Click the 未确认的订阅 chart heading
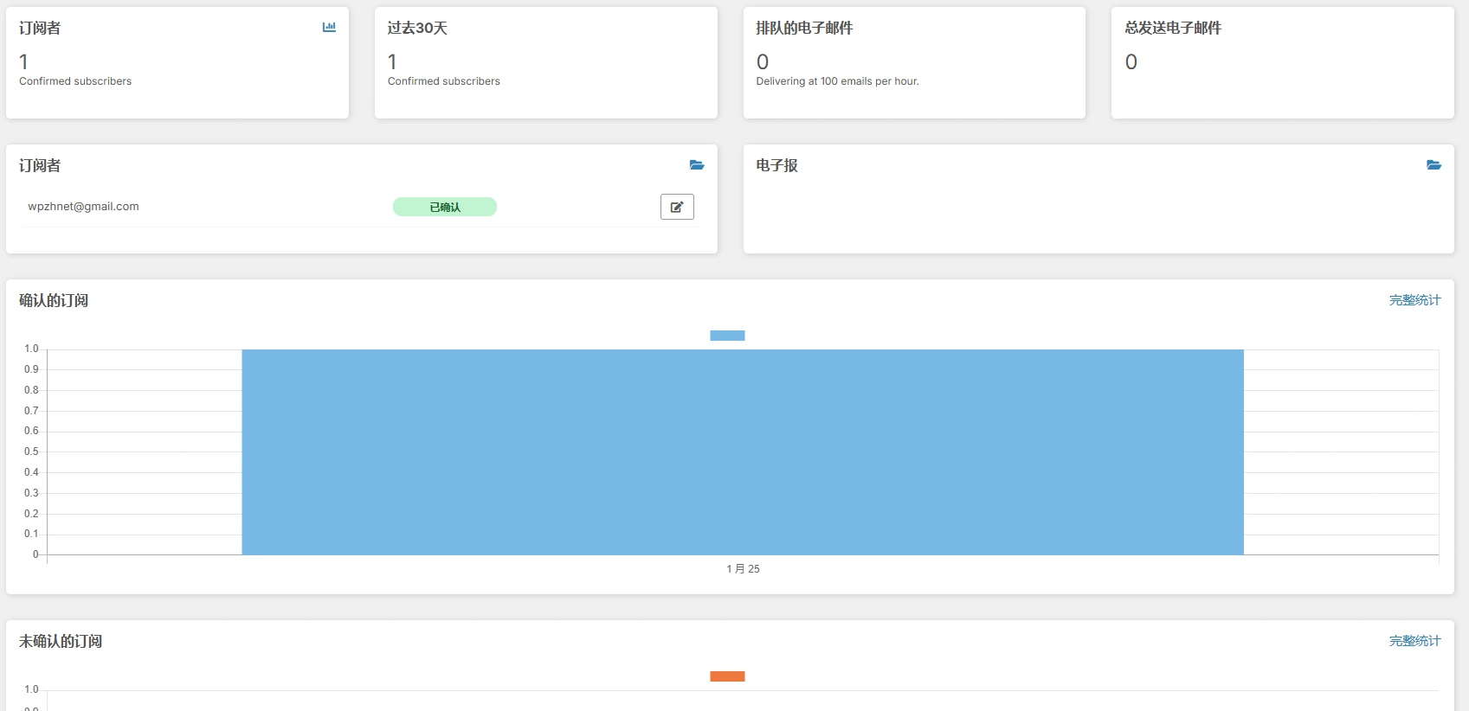1469x711 pixels. click(61, 641)
